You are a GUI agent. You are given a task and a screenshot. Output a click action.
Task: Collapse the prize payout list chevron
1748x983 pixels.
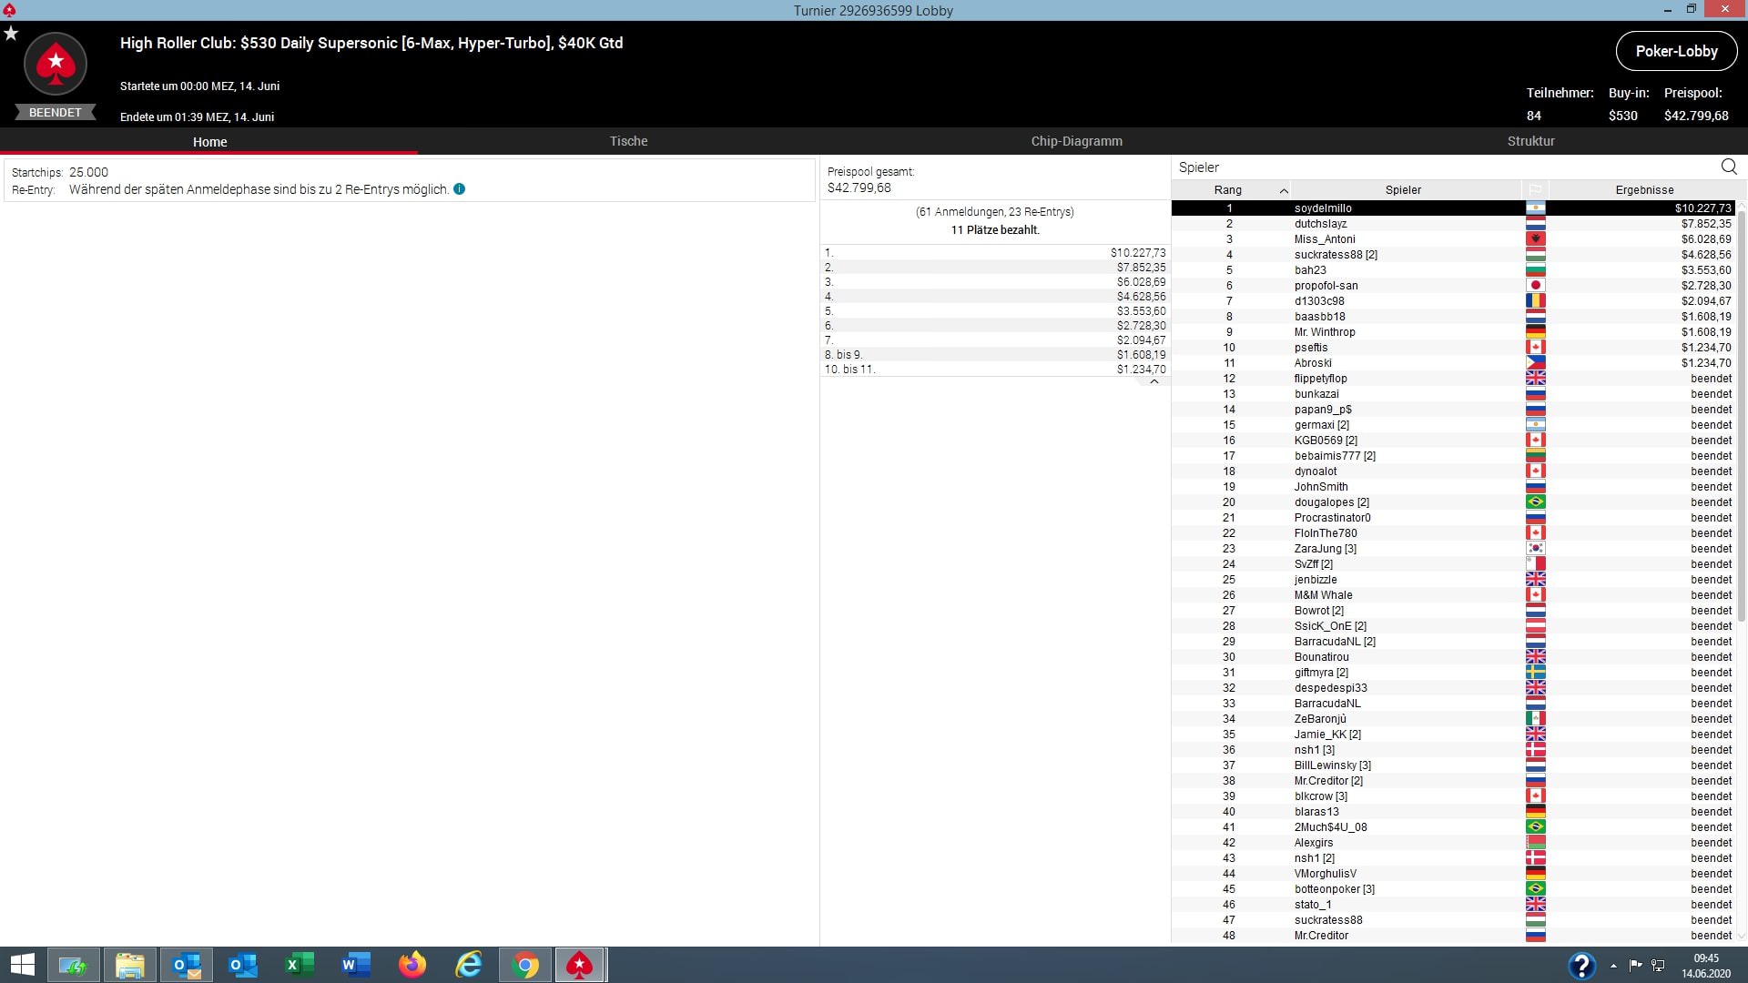click(x=1153, y=382)
